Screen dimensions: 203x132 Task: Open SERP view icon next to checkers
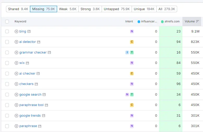pyautogui.click(x=36, y=84)
